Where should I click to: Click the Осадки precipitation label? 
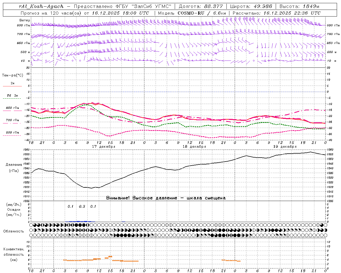click(14, 210)
